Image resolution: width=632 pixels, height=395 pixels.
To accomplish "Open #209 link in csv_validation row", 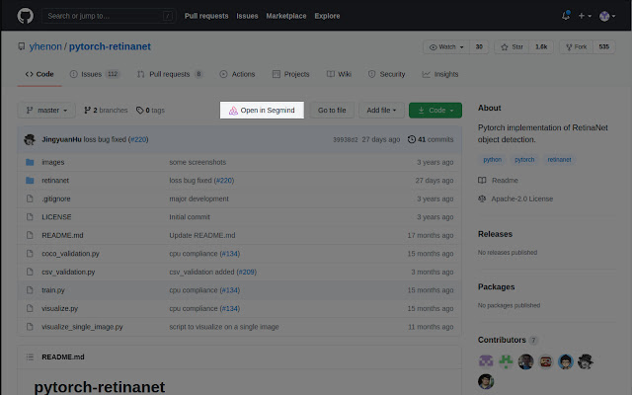I will point(247,273).
